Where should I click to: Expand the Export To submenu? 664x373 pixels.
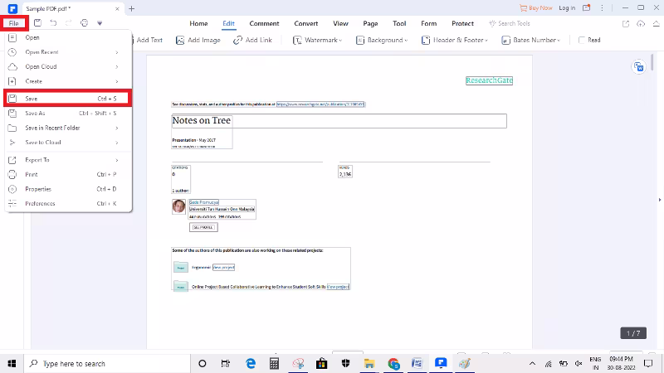(68, 160)
